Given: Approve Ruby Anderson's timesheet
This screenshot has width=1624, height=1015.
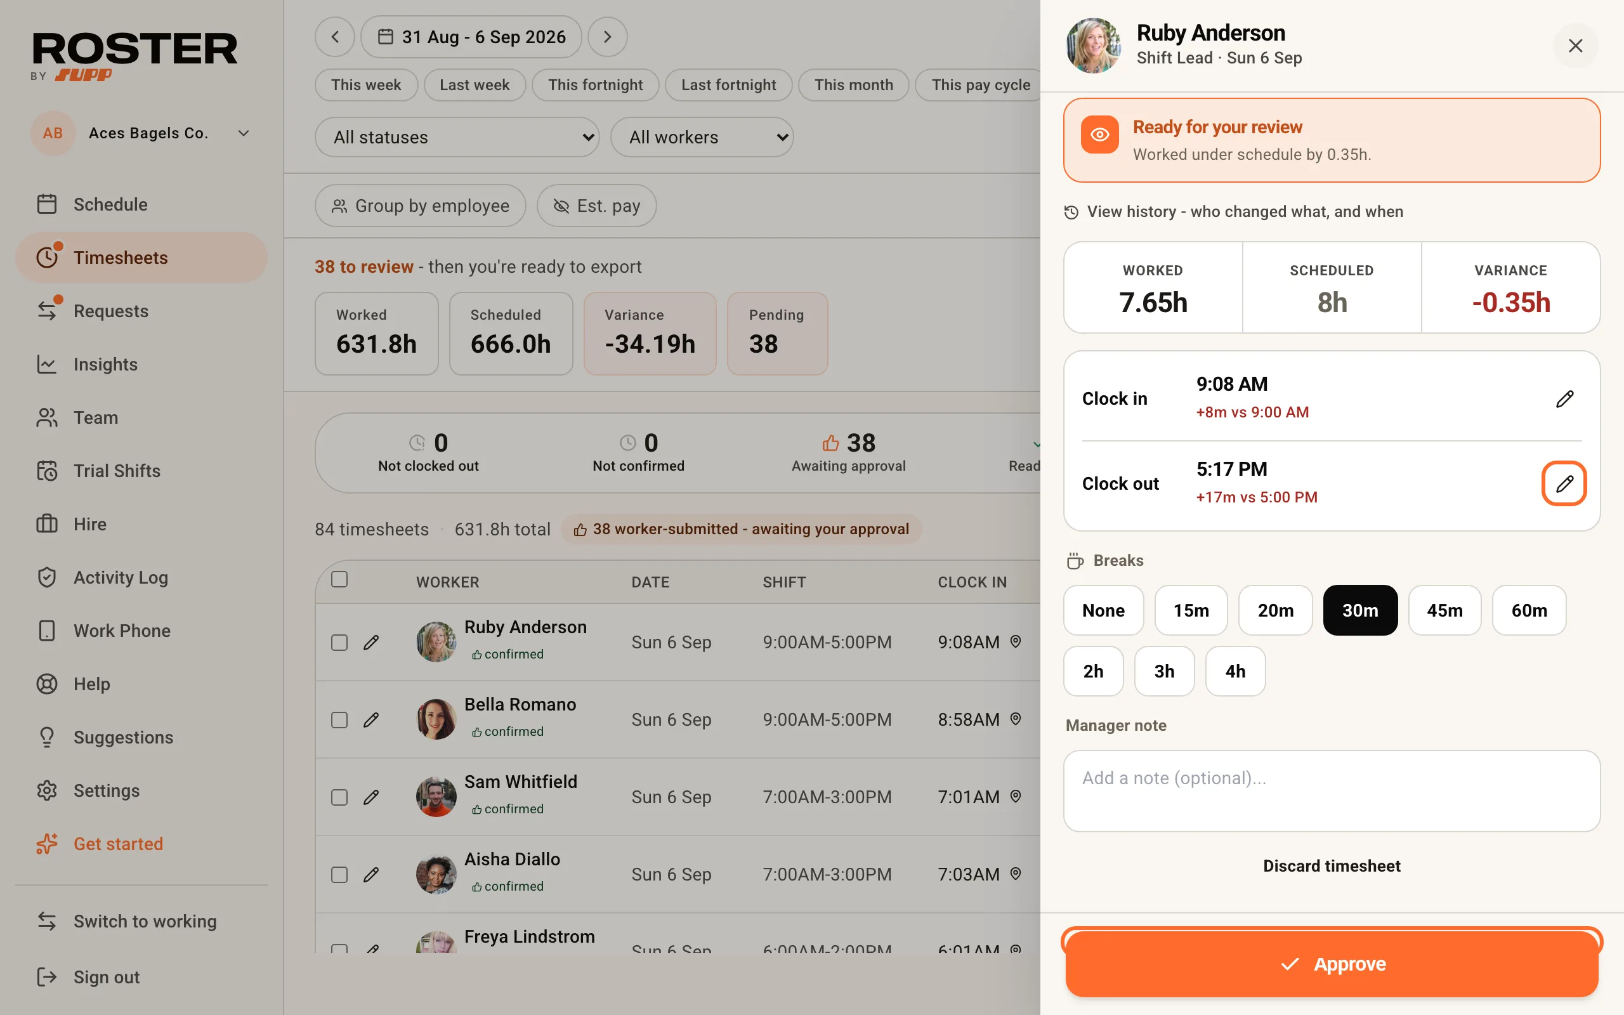Looking at the screenshot, I should [x=1332, y=964].
